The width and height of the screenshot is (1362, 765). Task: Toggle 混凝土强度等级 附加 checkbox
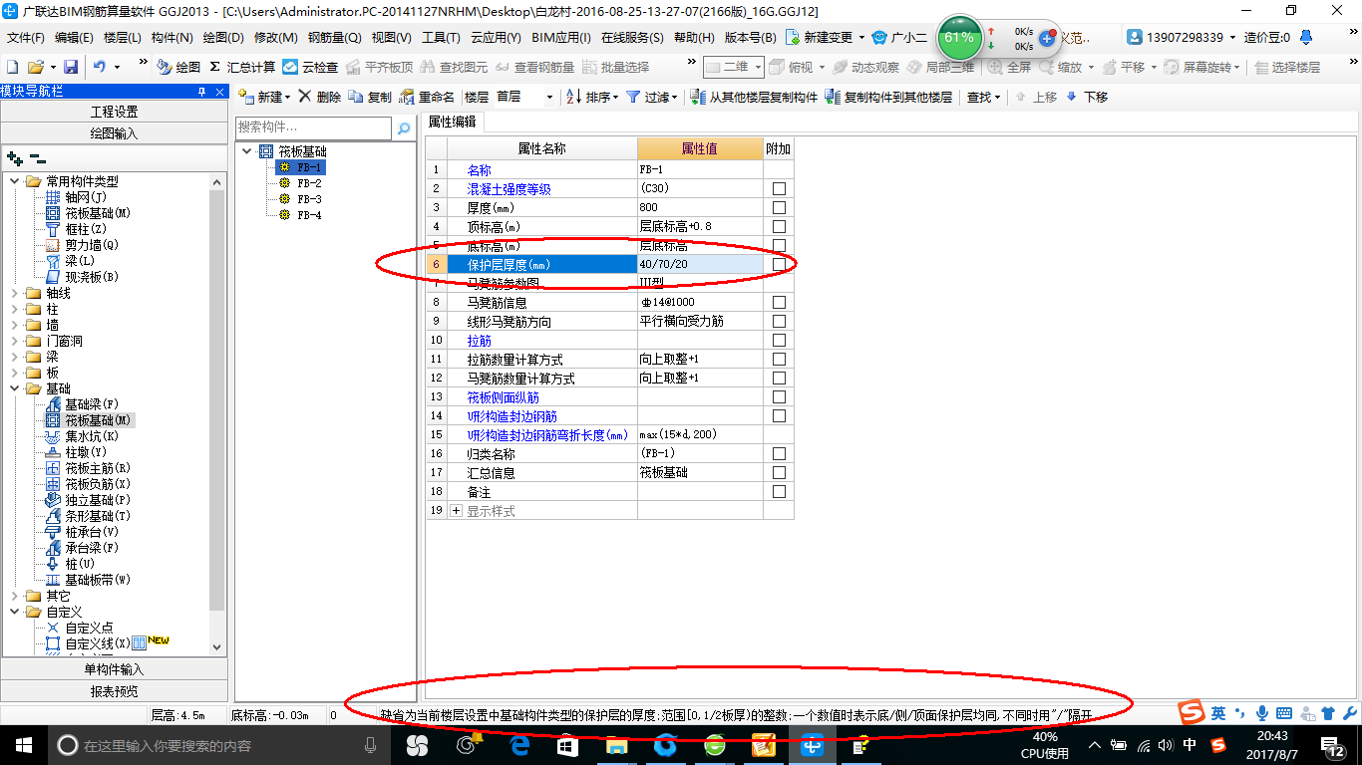779,188
